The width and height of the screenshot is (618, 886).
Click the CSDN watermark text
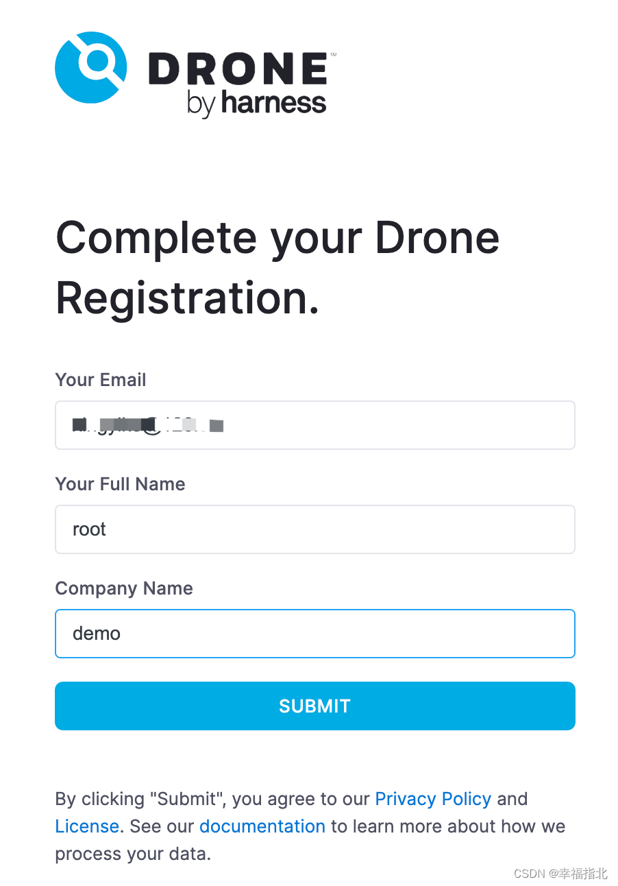point(560,873)
